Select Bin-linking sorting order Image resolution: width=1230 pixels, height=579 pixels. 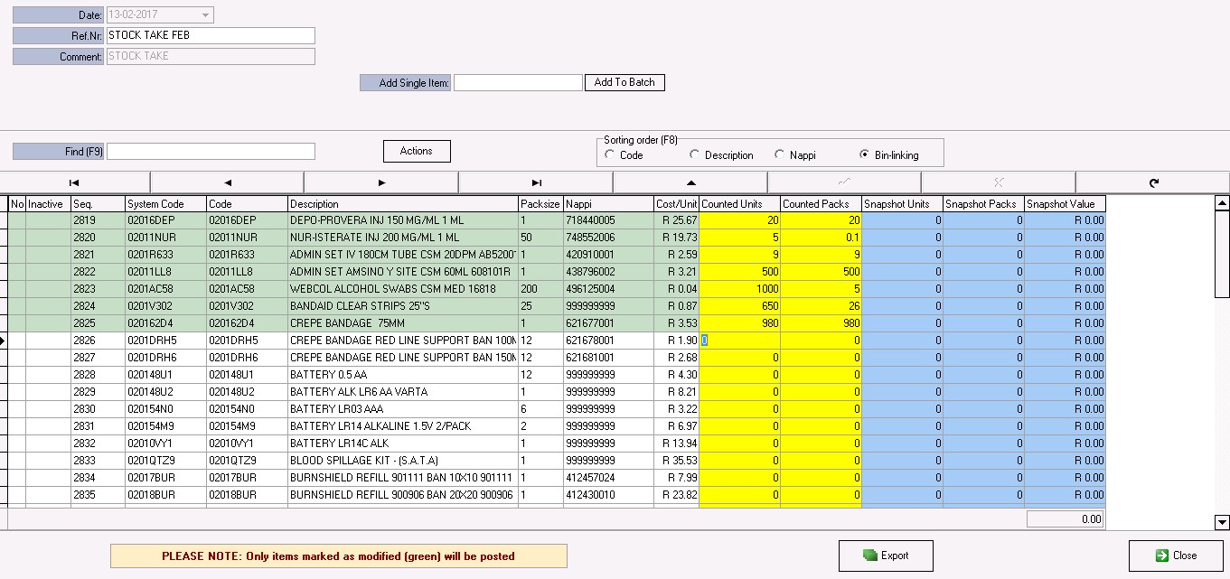point(865,155)
